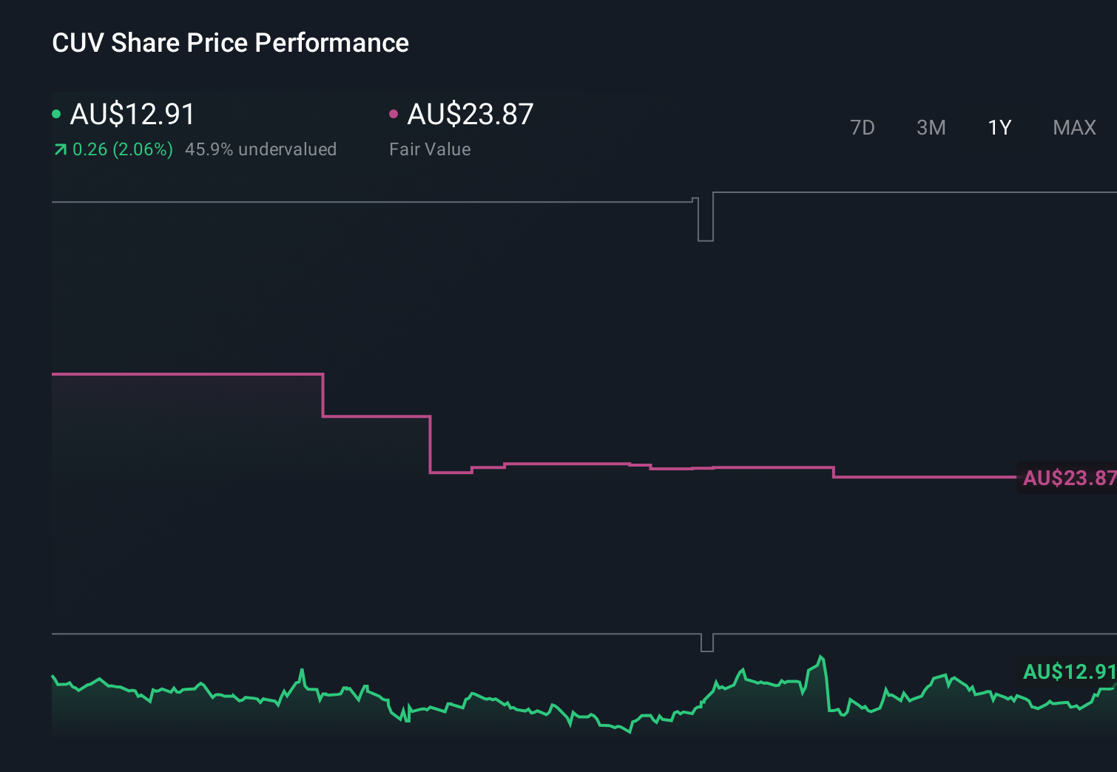This screenshot has height=772, width=1117.
Task: Click the green share price legend dot
Action: [56, 114]
